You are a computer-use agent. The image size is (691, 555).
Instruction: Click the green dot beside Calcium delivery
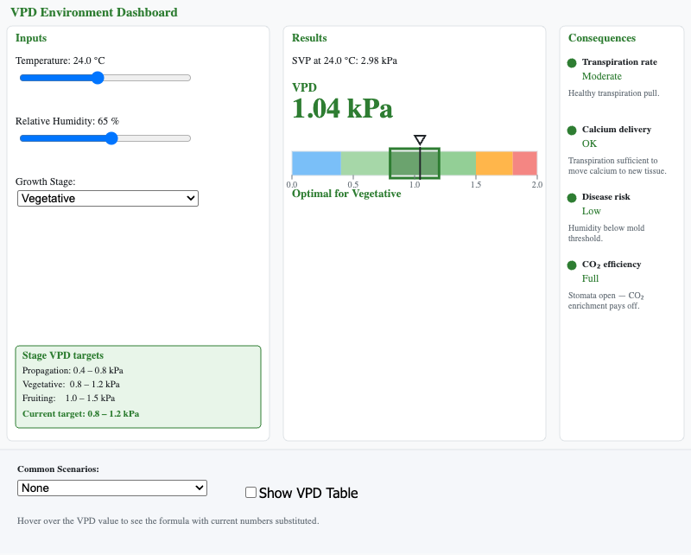[x=572, y=131]
